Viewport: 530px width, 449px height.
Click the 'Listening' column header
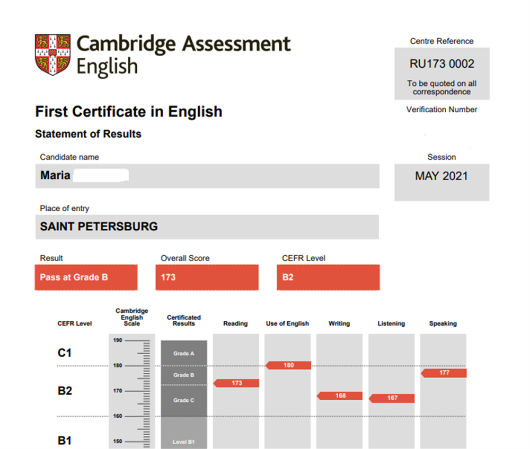click(391, 324)
